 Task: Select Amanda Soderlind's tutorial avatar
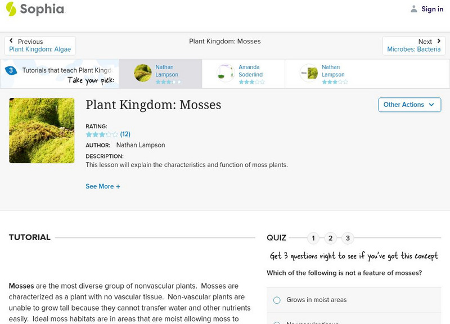point(226,73)
